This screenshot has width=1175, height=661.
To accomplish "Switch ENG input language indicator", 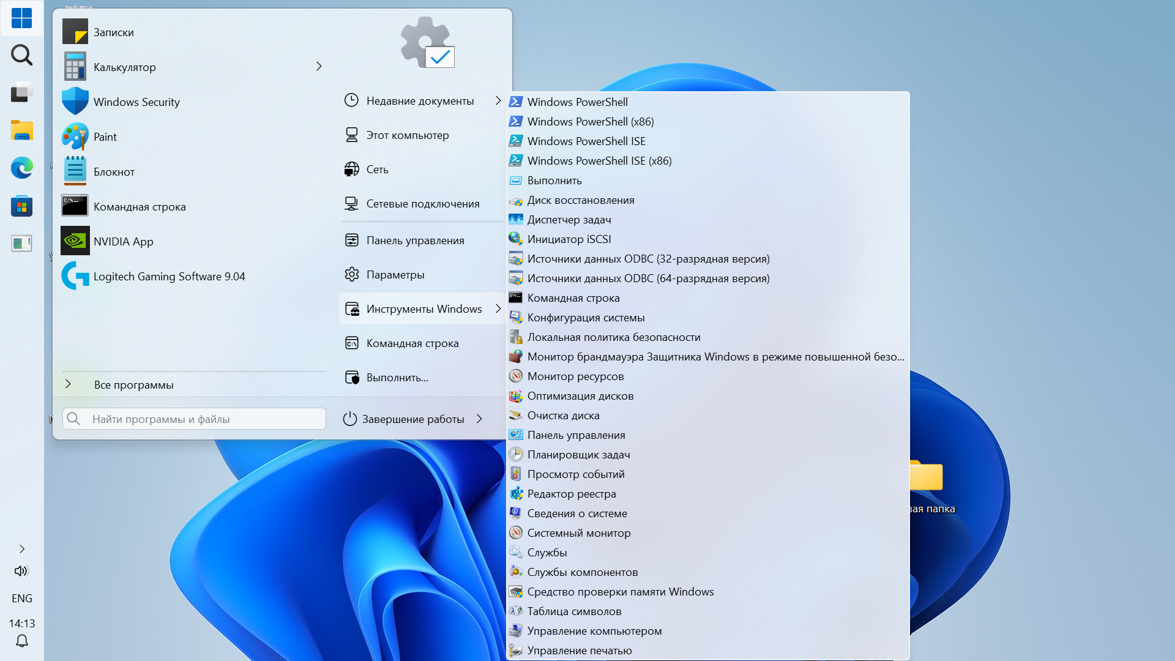I will (x=21, y=599).
